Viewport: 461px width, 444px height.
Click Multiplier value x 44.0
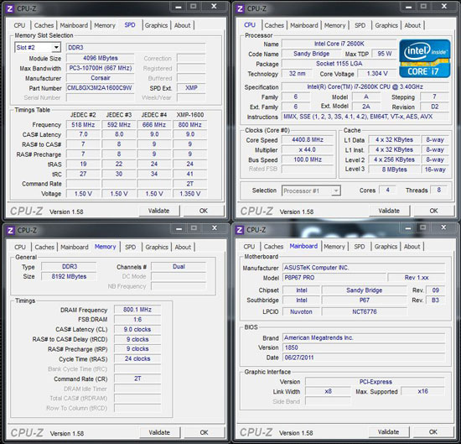coord(308,150)
